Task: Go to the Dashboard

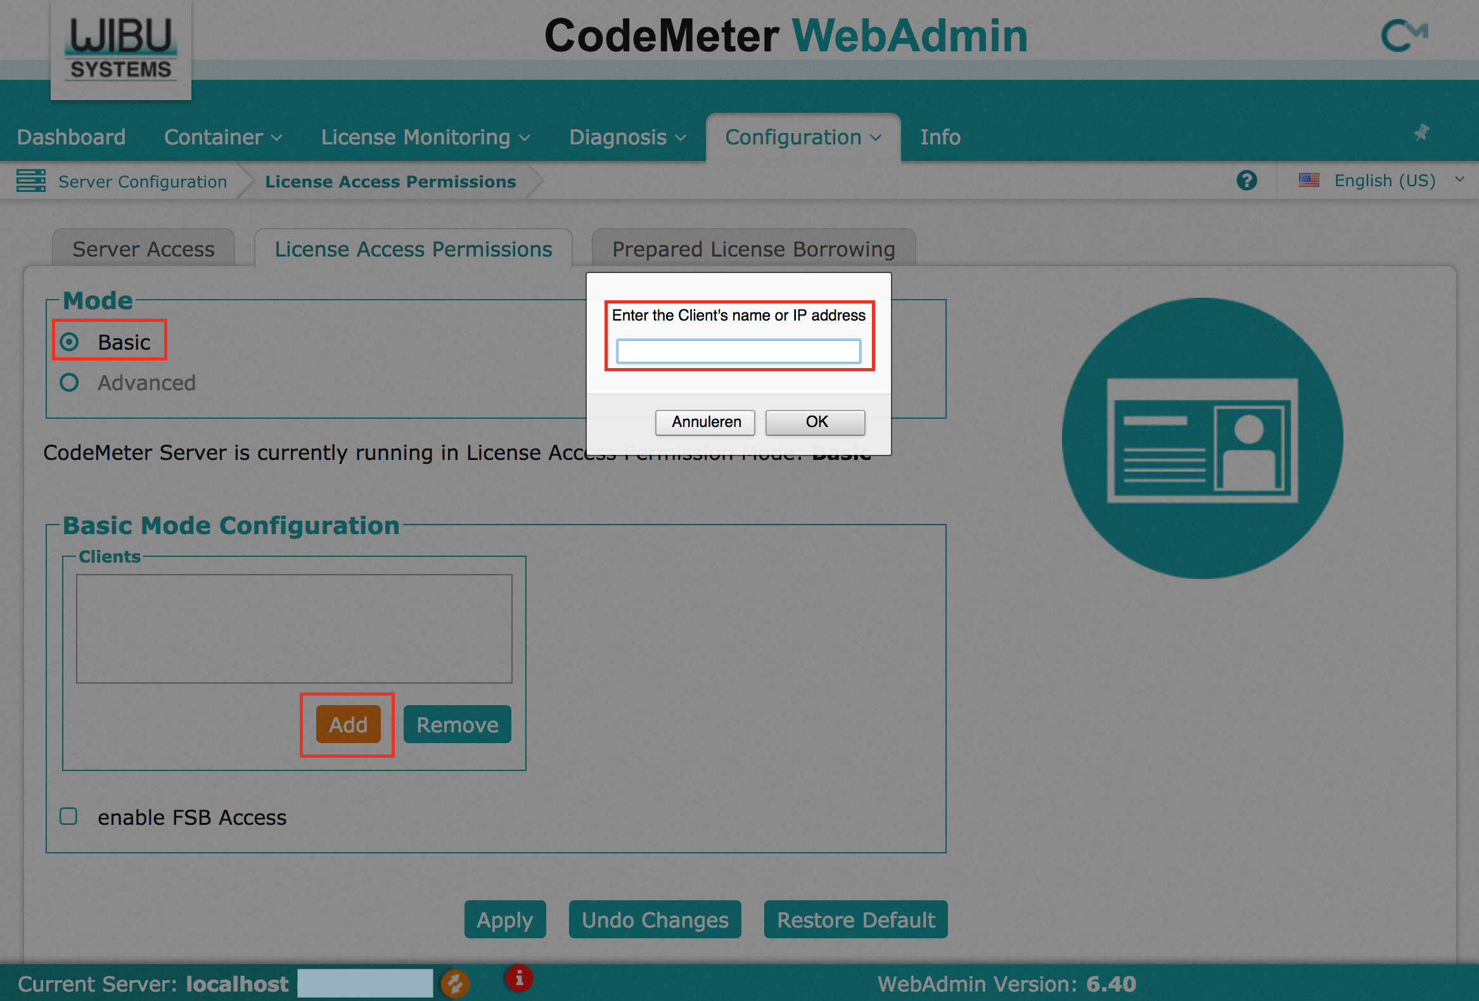Action: [71, 137]
